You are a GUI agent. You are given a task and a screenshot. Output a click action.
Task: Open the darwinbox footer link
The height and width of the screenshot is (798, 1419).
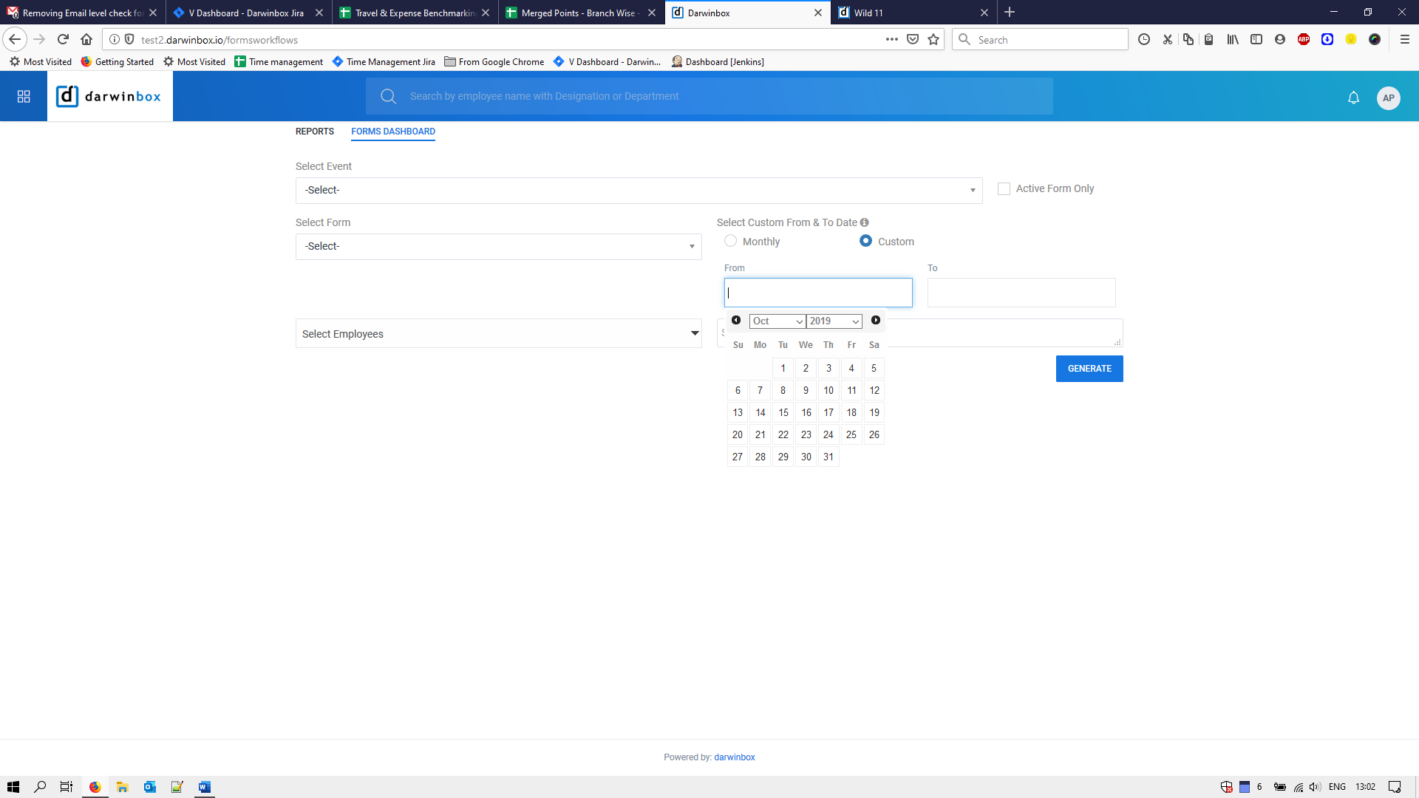[734, 757]
